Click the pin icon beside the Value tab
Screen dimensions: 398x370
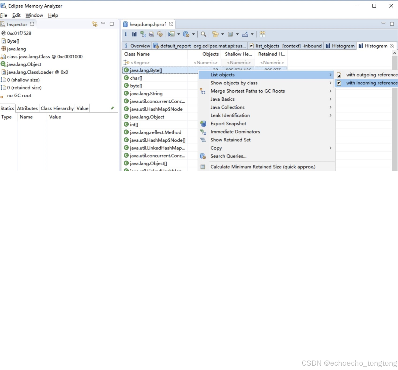112,108
